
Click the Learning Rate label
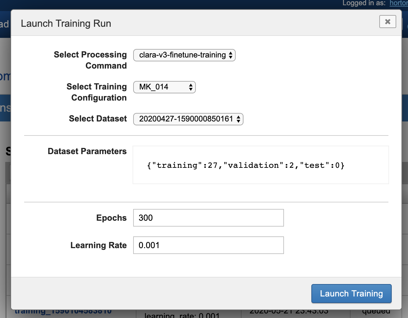pos(98,245)
